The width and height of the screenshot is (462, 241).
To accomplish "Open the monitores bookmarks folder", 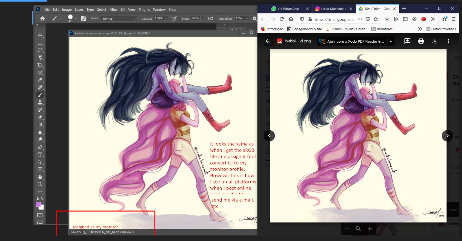I will pos(382,29).
